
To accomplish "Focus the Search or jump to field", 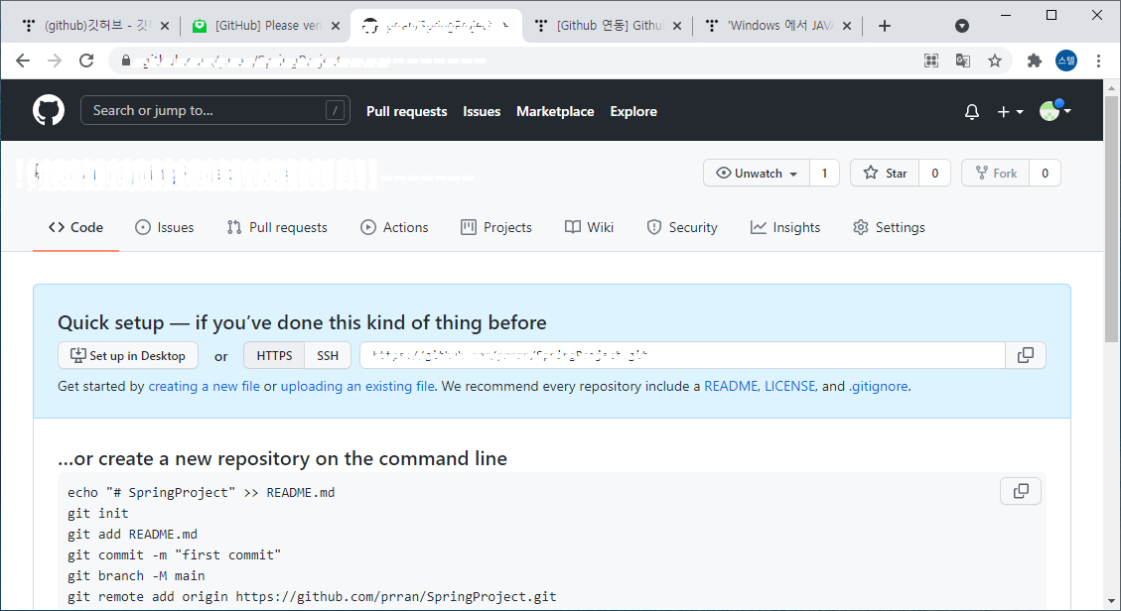I will (215, 110).
